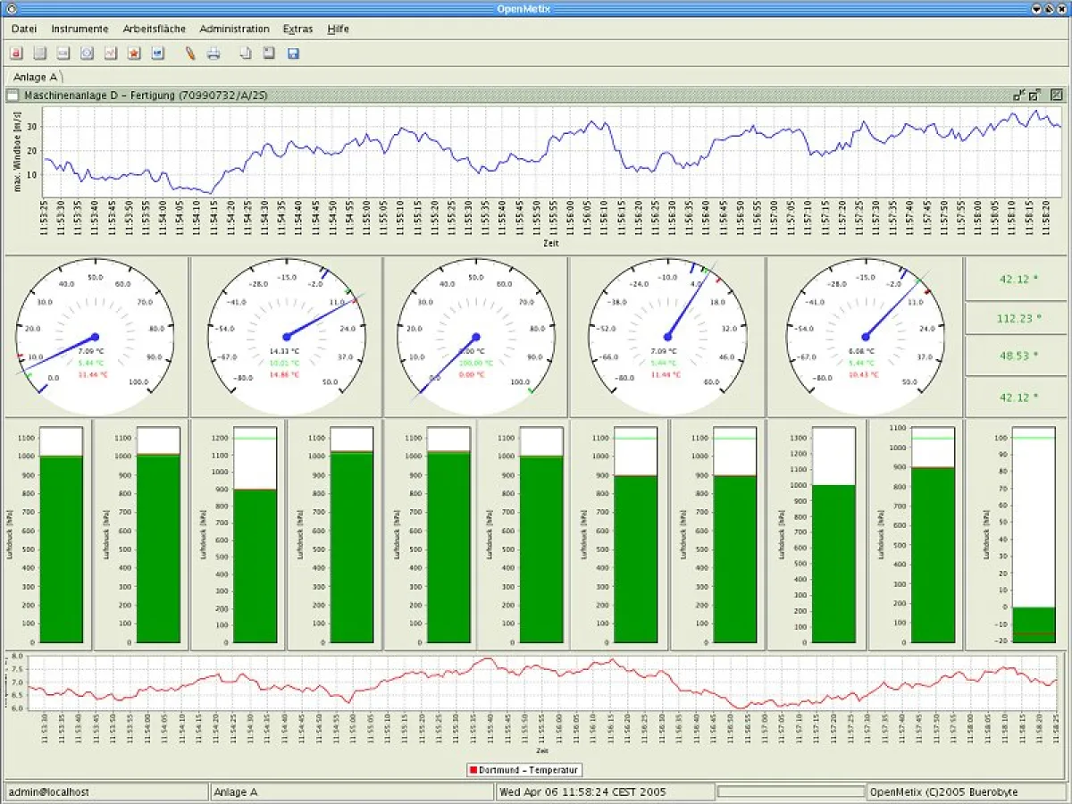The image size is (1072, 804).
Task: Open the Datei menu
Action: point(24,29)
